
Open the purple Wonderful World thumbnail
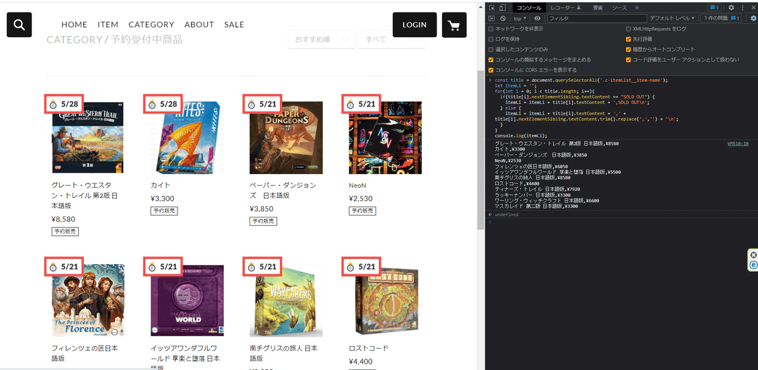point(187,300)
